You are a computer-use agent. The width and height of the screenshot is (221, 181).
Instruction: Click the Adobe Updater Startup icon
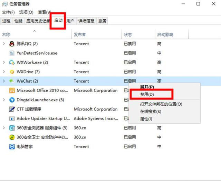pyautogui.click(x=12, y=118)
